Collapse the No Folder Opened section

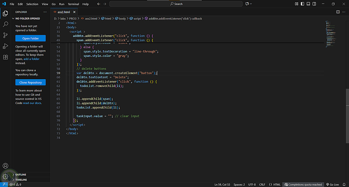[x=28, y=18]
